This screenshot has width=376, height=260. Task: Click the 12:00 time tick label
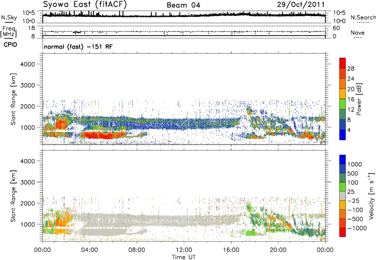[184, 250]
